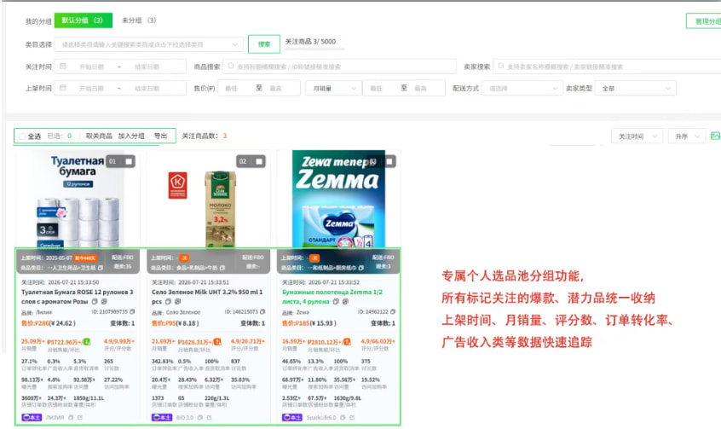Click 关注时间 start date field
This screenshot has height=429, width=721.
point(91,67)
